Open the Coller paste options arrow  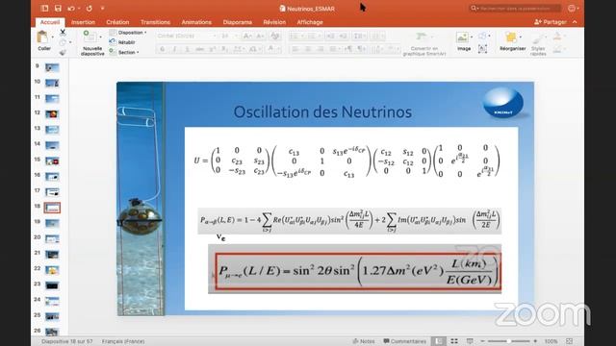(52, 37)
